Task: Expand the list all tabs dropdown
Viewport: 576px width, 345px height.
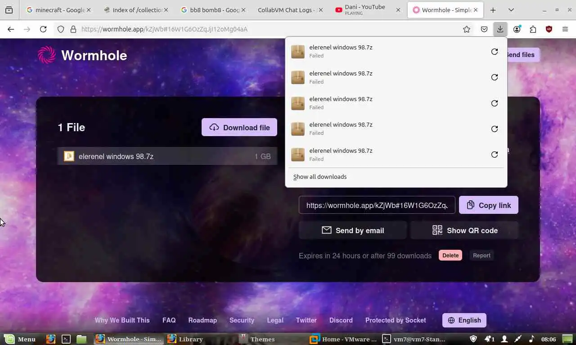Action: pyautogui.click(x=511, y=10)
